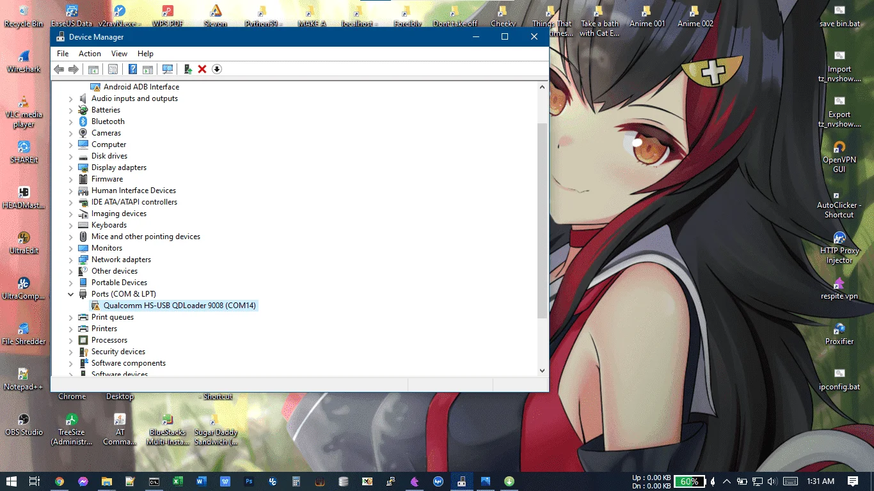
Task: Select Proxifier desktop icon
Action: pos(839,334)
